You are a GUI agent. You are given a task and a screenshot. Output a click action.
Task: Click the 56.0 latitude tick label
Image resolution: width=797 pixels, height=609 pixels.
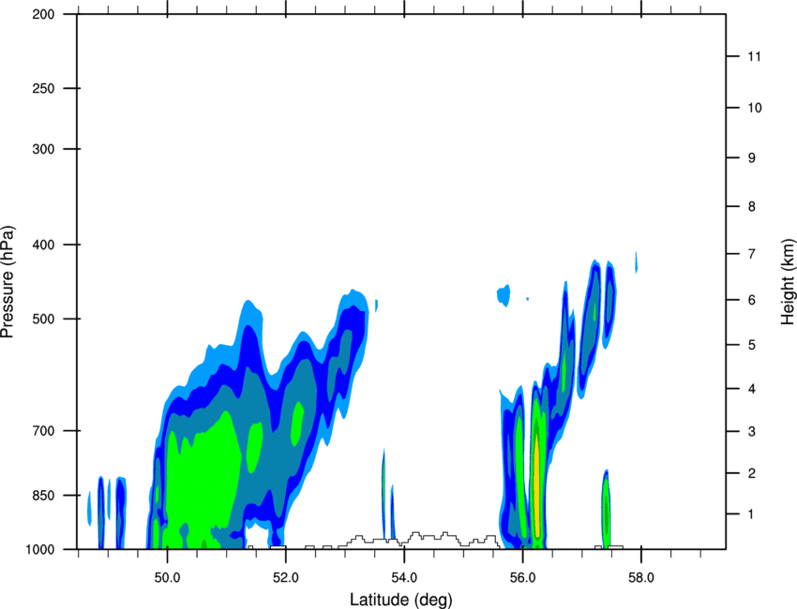coord(522,578)
